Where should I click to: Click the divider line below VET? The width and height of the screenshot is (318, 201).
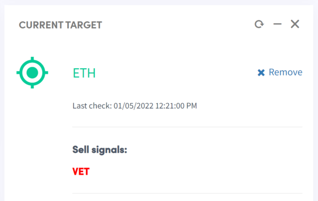coord(187,193)
